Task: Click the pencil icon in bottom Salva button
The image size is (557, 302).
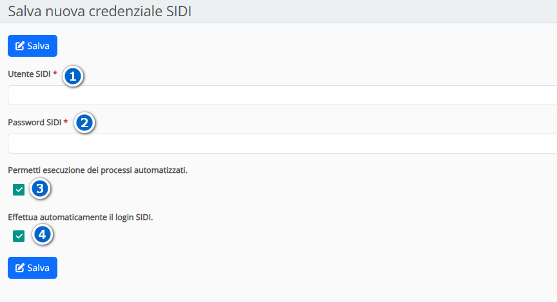Action: pos(20,268)
